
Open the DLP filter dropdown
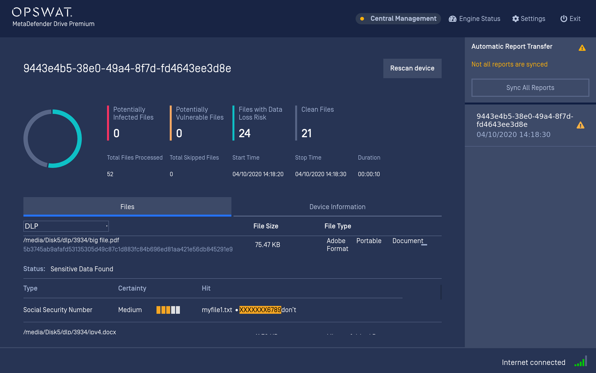point(66,226)
